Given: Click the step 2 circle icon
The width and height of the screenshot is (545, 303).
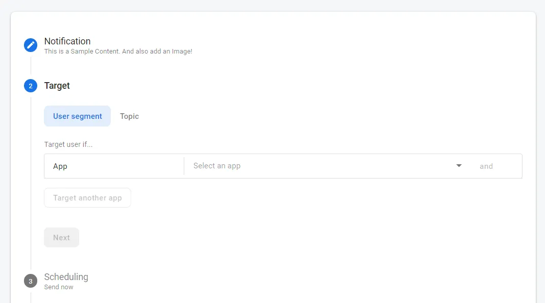Looking at the screenshot, I should tap(31, 86).
